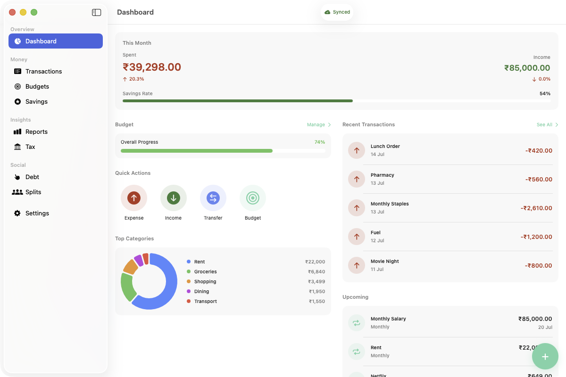The image size is (566, 377).
Task: Click the 54% savings rate value
Action: click(x=545, y=94)
